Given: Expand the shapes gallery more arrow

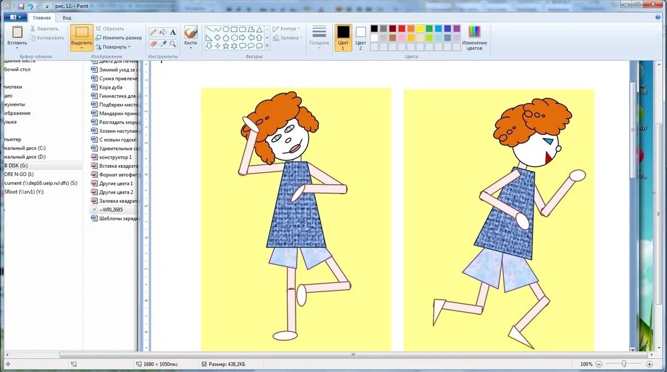Looking at the screenshot, I should (267, 46).
